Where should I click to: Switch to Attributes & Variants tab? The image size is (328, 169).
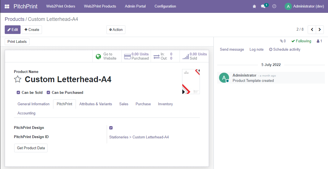pos(96,104)
